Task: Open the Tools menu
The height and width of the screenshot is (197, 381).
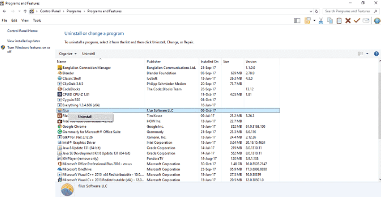Action: (x=37, y=20)
